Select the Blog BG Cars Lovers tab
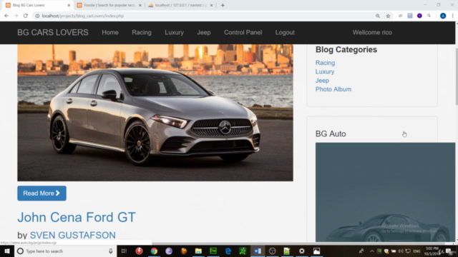The width and height of the screenshot is (458, 257). (38, 5)
